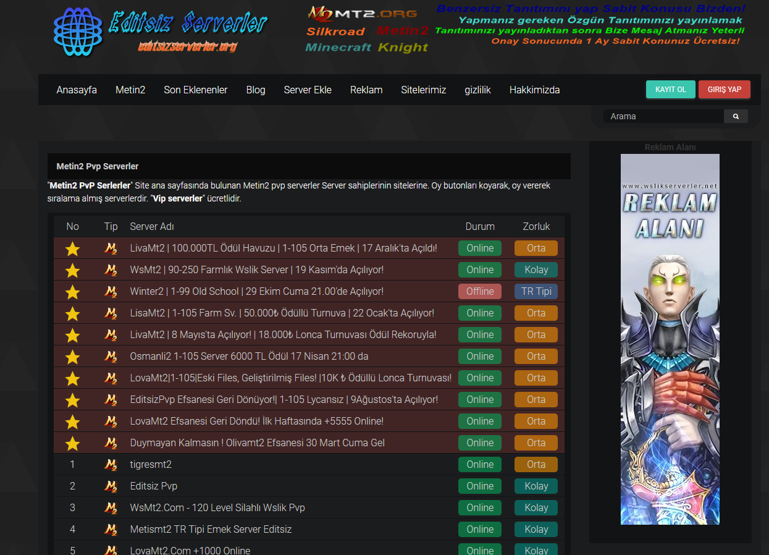Click the Kolay badge in WsMt2 90-250 row
Screen dimensions: 769x555
click(536, 270)
